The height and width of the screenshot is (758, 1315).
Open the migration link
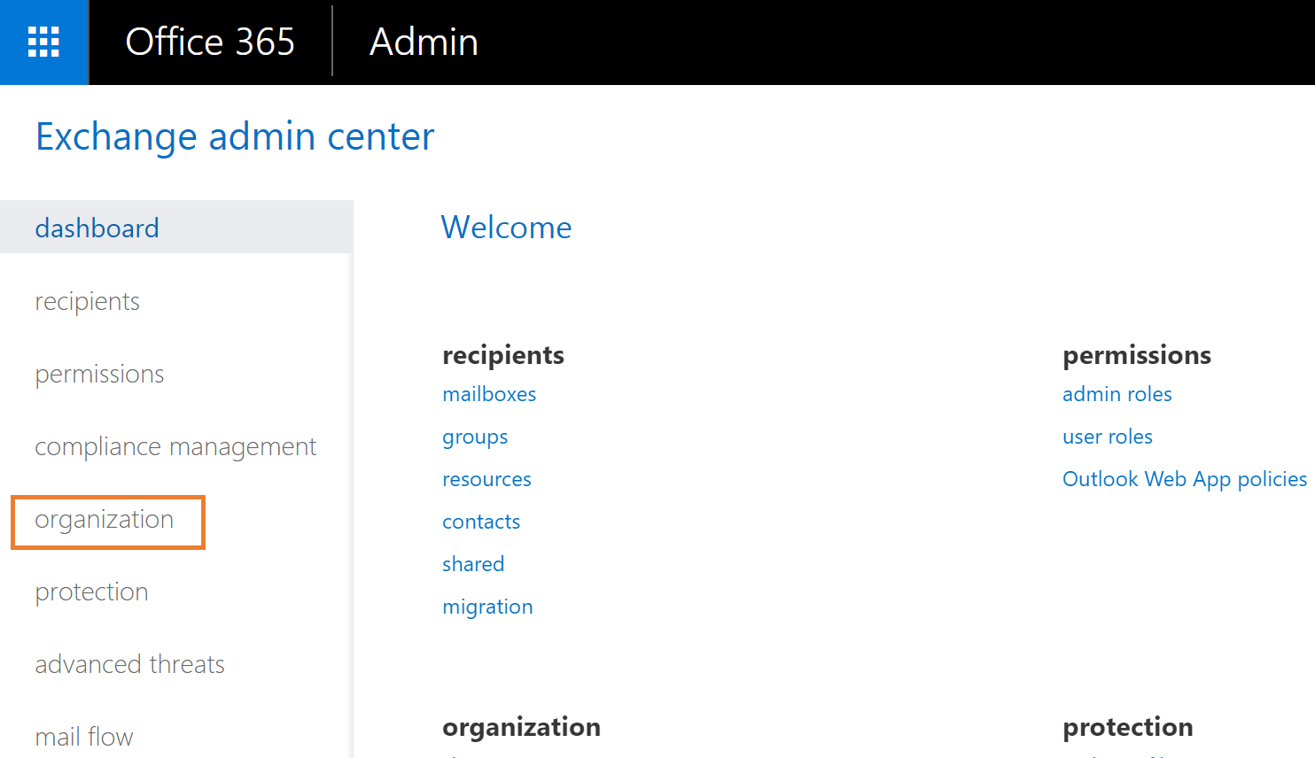click(487, 607)
